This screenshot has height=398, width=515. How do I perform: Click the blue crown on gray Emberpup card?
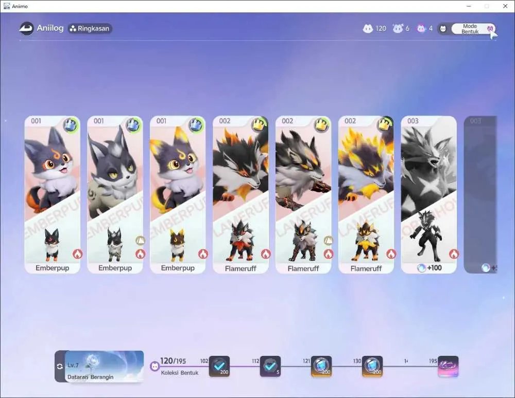(x=134, y=125)
